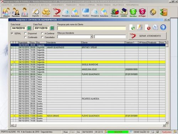Click the GERAR ATENDIMENTO button
Screen dimensions: 178x134
(147, 36)
